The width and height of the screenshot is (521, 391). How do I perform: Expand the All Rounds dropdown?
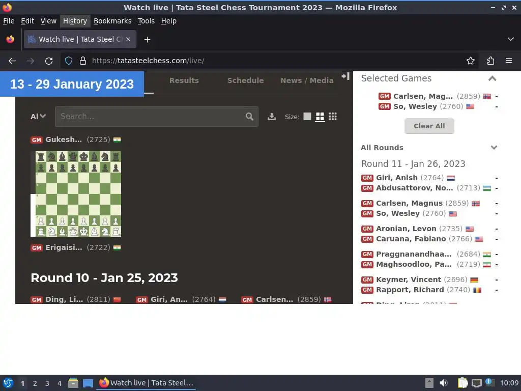coord(494,148)
